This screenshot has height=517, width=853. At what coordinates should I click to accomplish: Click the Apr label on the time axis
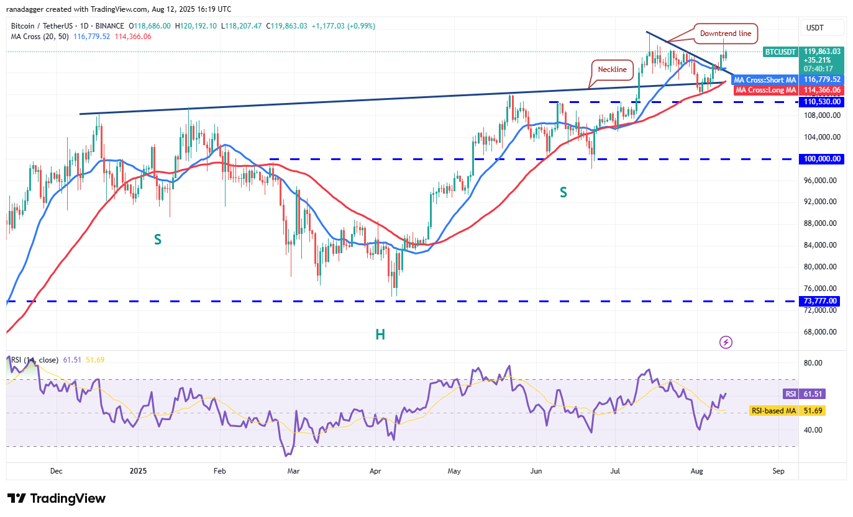pyautogui.click(x=375, y=471)
